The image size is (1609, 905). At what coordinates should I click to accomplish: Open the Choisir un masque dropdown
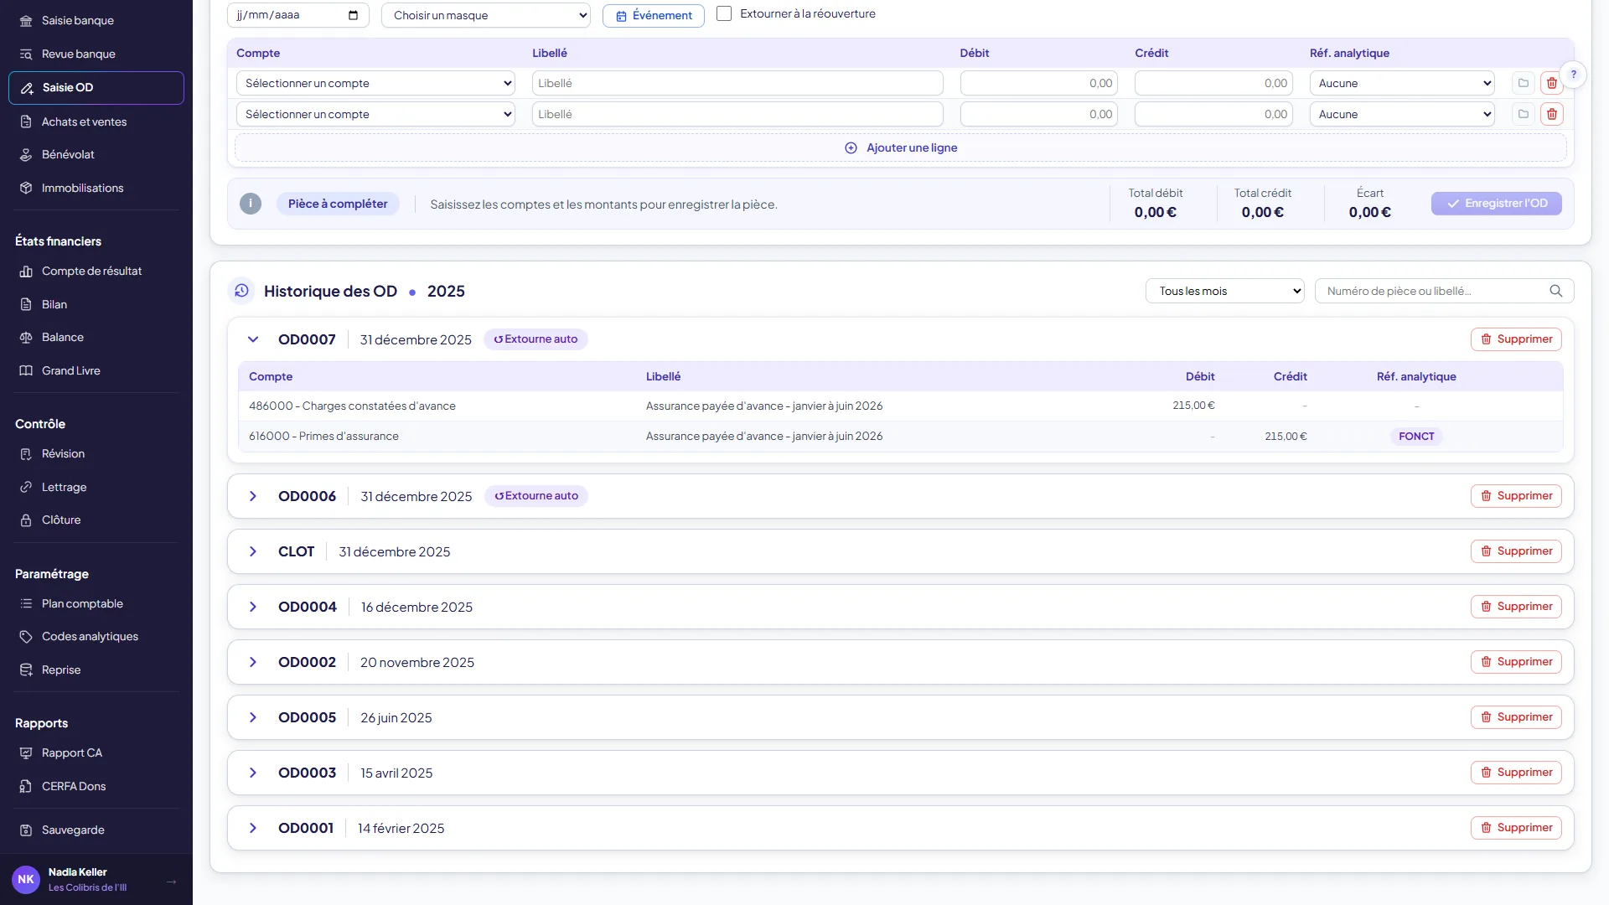[x=486, y=15]
